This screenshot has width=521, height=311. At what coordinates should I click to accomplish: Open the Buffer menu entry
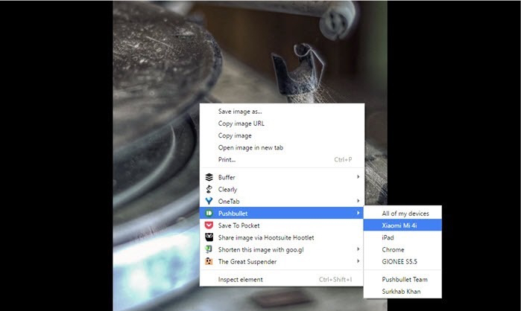[x=282, y=177]
